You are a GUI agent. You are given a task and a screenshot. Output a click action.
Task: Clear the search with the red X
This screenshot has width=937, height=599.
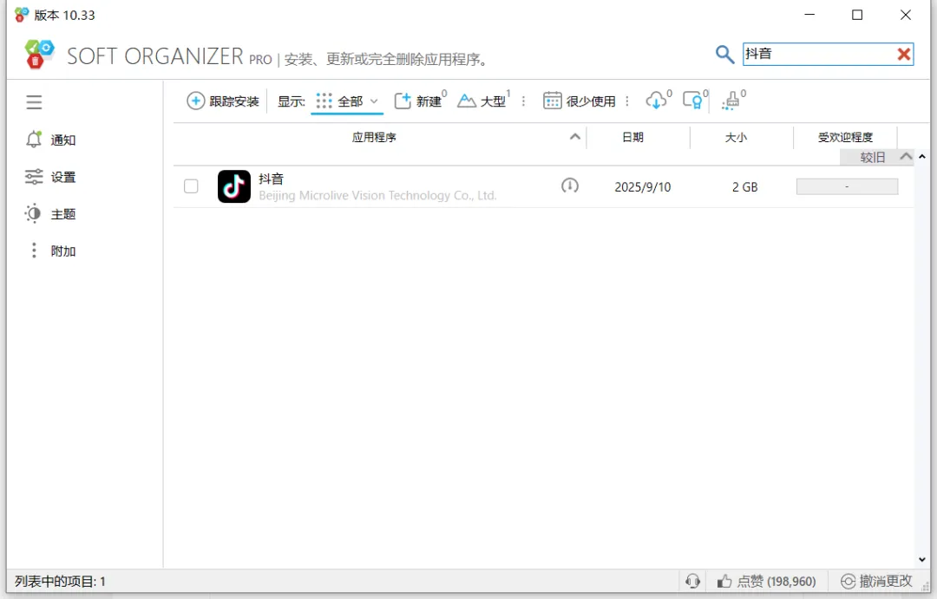click(904, 55)
